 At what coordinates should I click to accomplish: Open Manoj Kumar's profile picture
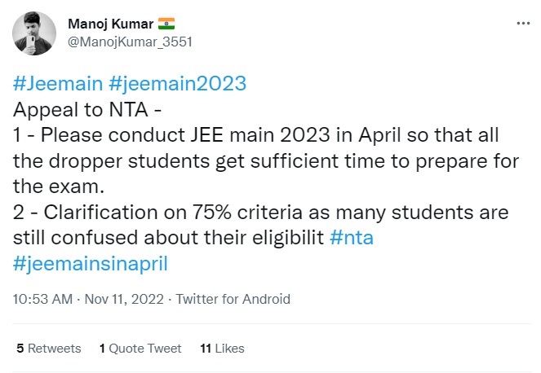35,33
